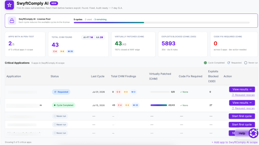Open the Help chat widget icon
This screenshot has height=145, width=259.
pos(253,133)
